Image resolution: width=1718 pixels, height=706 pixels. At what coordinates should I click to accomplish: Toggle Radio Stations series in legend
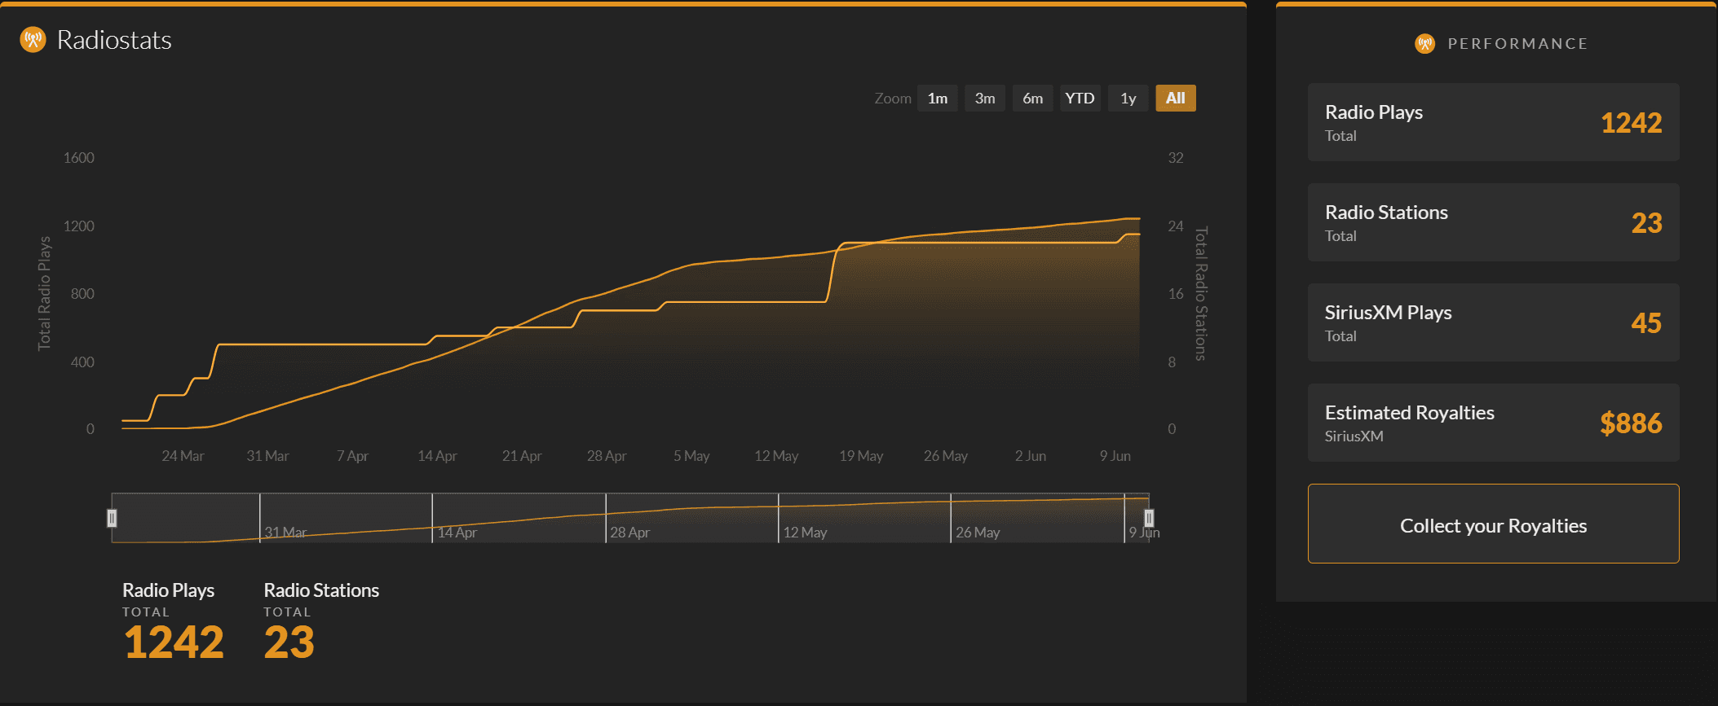coord(320,590)
